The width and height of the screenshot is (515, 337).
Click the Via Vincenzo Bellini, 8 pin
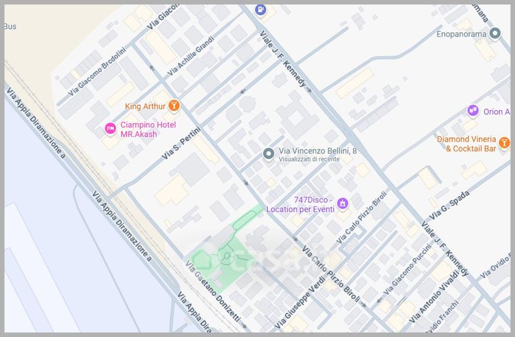click(268, 153)
